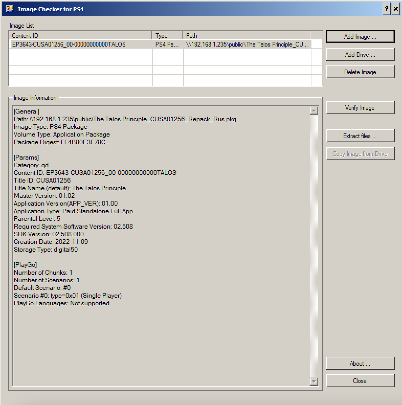The width and height of the screenshot is (402, 405).
Task: Click the Package Digest: FF4B80E3F78C line
Action: 62,142
